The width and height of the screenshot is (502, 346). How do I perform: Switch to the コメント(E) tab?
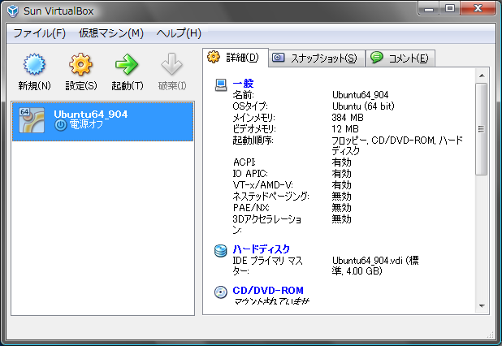coord(400,58)
